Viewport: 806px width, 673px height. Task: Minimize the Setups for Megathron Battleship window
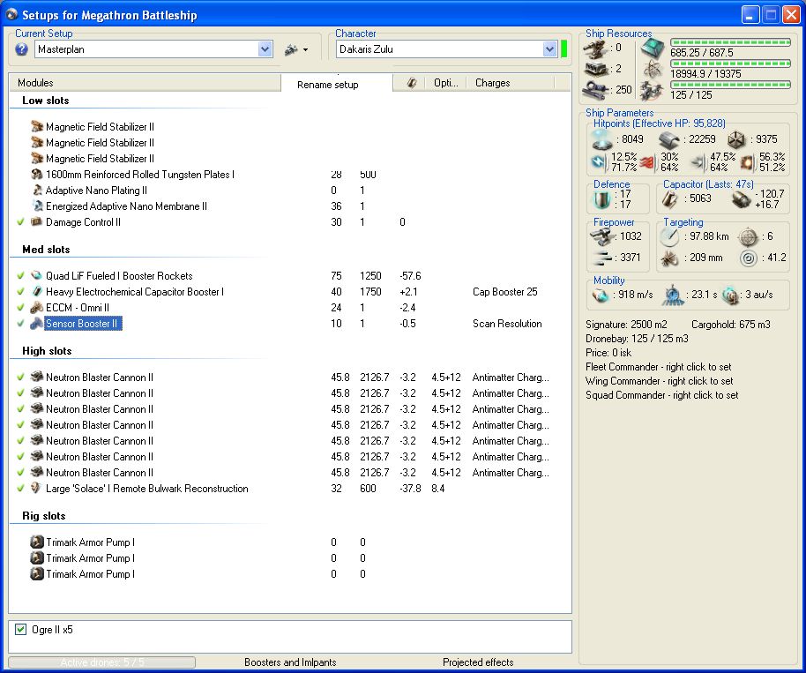750,15
